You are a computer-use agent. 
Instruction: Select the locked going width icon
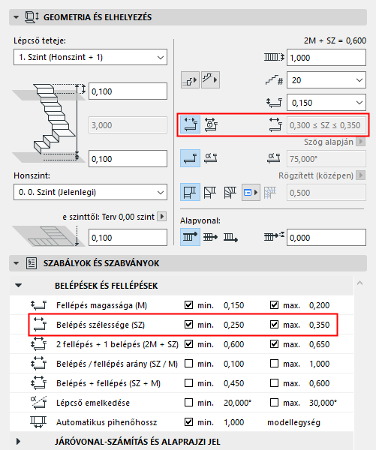click(x=211, y=124)
